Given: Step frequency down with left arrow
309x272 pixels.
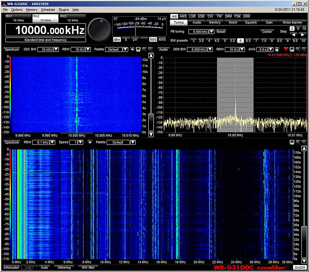Looking at the screenshot, I should click(x=294, y=34).
